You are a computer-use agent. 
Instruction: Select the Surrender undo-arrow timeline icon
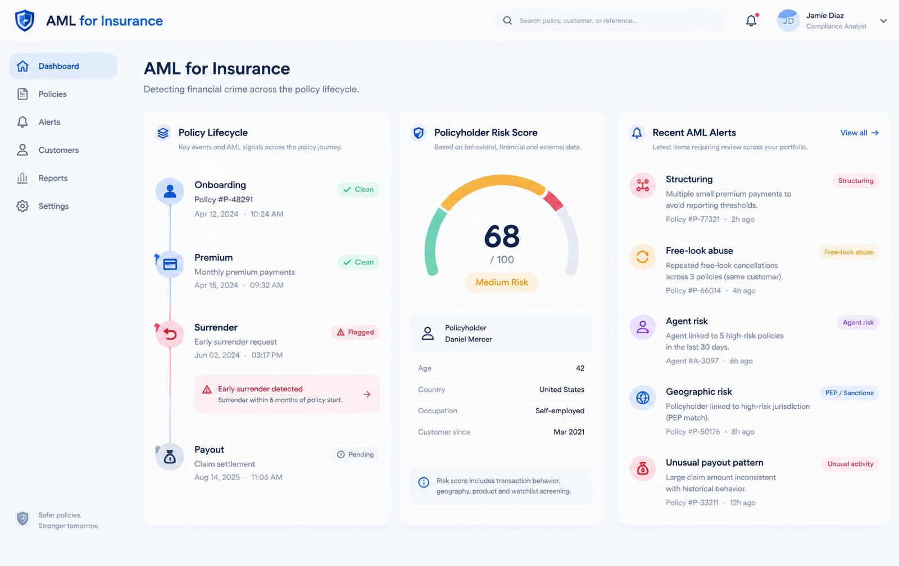pyautogui.click(x=170, y=335)
